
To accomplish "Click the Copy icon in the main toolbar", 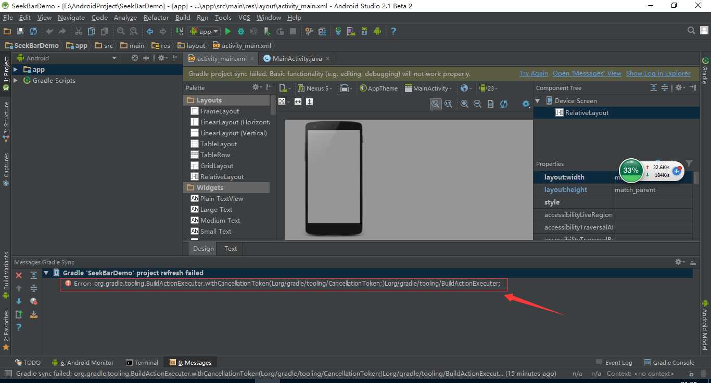I will point(92,31).
